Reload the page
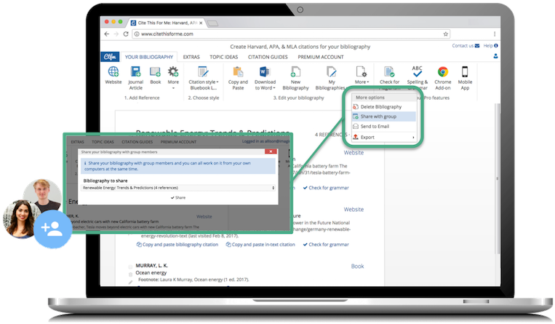This screenshot has width=555, height=324. coord(126,34)
